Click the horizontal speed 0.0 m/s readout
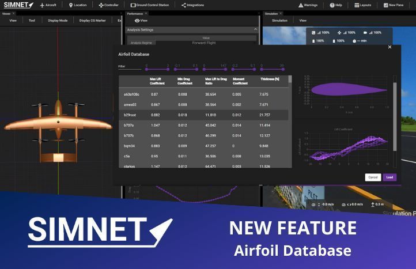416x269 pixels. click(352, 204)
